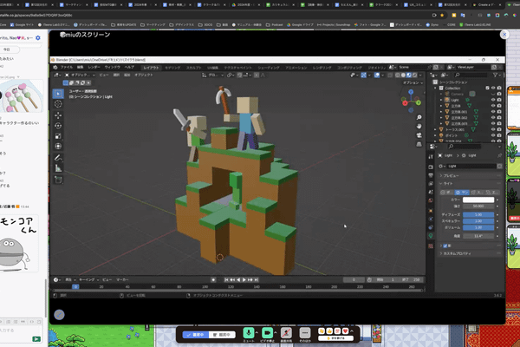This screenshot has width=520, height=347.
Task: Select the Add Cube tool
Action: click(58, 180)
